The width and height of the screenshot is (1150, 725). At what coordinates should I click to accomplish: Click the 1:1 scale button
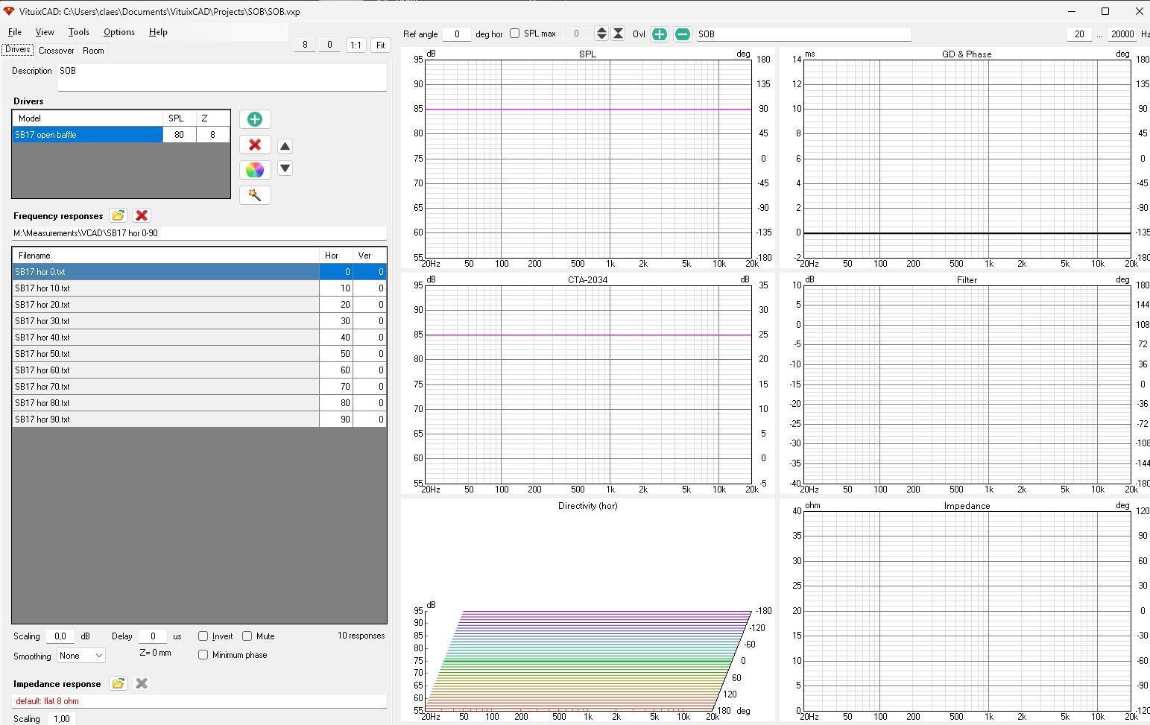tap(356, 45)
